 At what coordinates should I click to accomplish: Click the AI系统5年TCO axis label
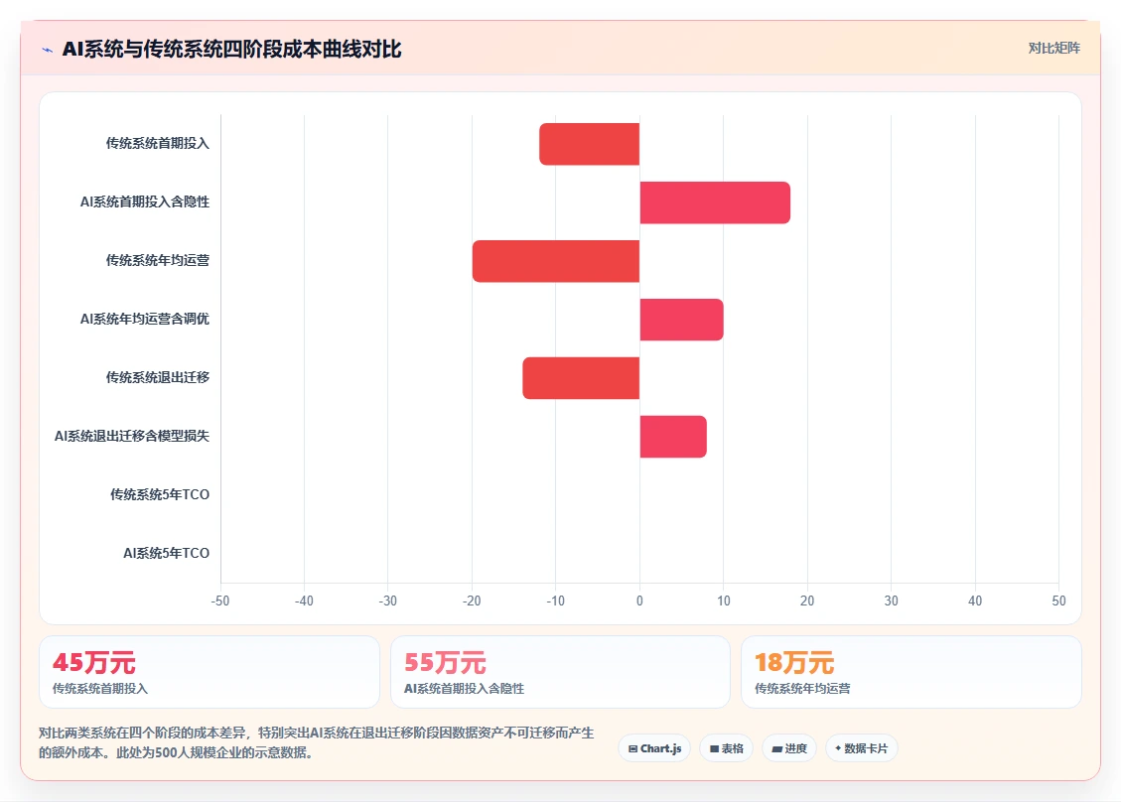coord(166,553)
